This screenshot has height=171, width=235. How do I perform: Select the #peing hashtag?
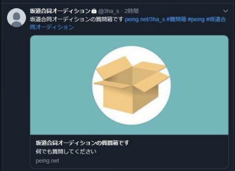pyautogui.click(x=196, y=19)
